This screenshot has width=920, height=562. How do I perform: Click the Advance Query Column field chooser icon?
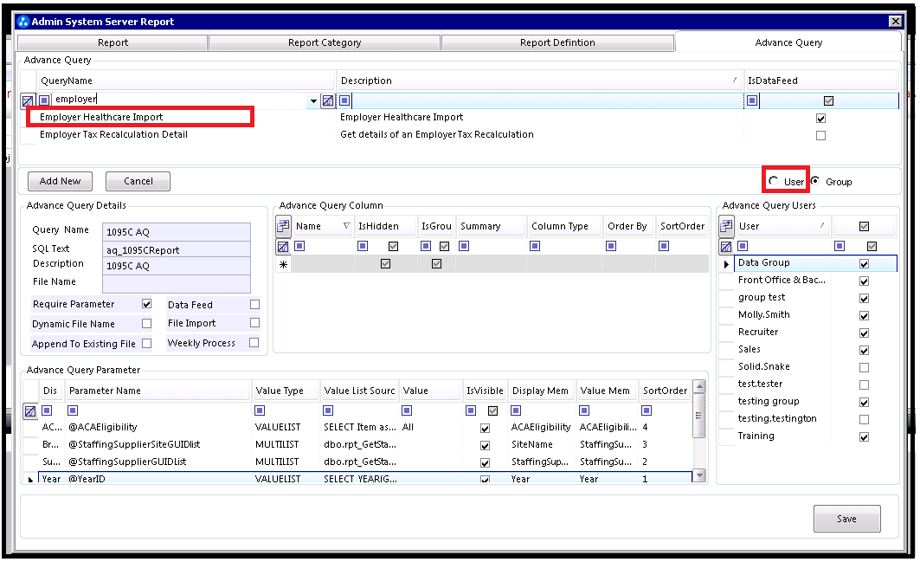283,226
